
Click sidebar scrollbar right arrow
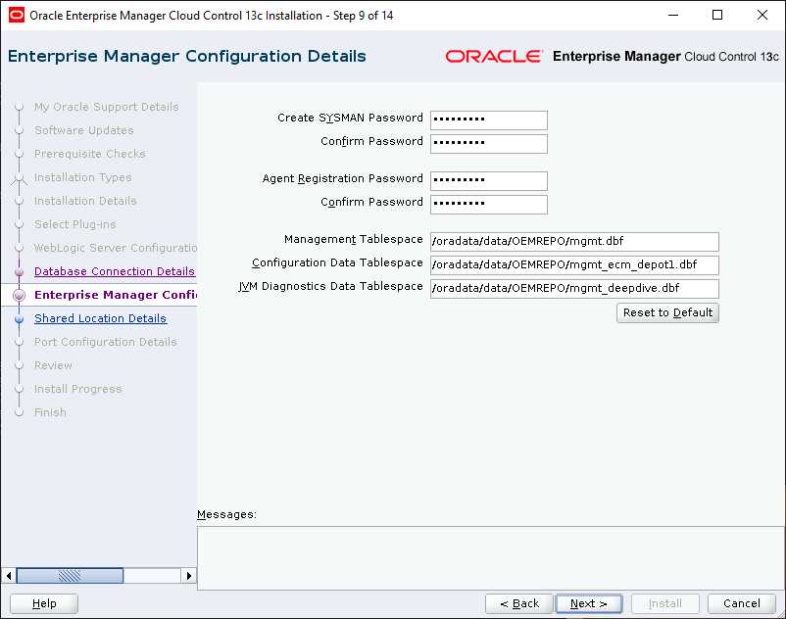188,576
